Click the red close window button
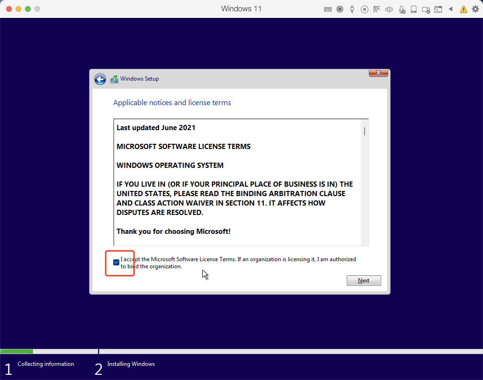Screen dimensions: 483x380 pyautogui.click(x=9, y=9)
